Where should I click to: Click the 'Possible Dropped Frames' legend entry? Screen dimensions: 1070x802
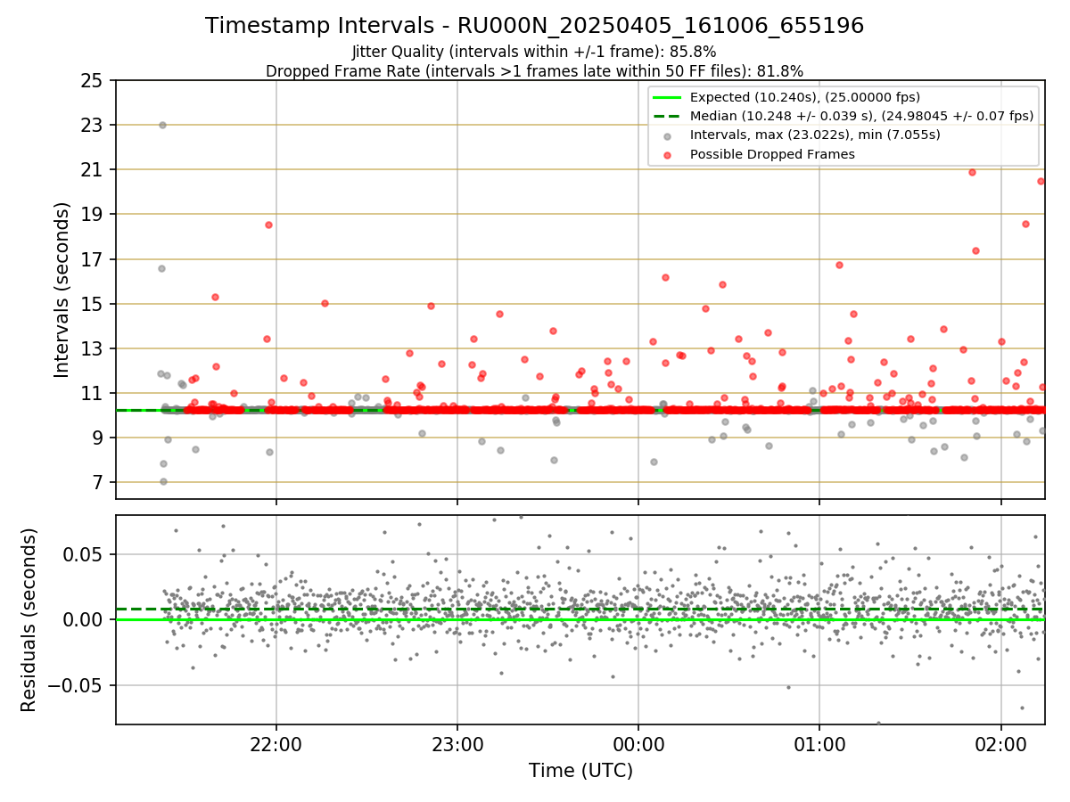pyautogui.click(x=772, y=154)
